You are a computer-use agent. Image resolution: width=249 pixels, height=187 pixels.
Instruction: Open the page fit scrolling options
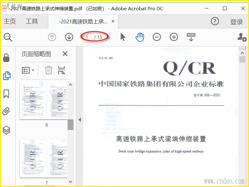[191, 37]
